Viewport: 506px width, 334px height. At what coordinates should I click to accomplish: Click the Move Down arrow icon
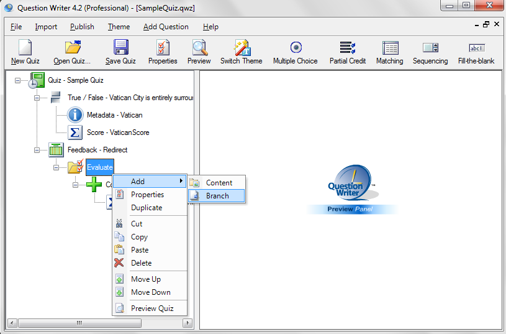(x=119, y=292)
